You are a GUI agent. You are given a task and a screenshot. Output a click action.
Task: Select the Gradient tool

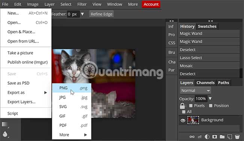(5, 124)
